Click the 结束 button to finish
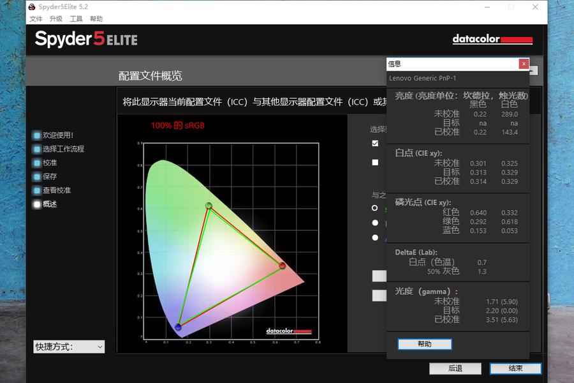 (x=515, y=368)
